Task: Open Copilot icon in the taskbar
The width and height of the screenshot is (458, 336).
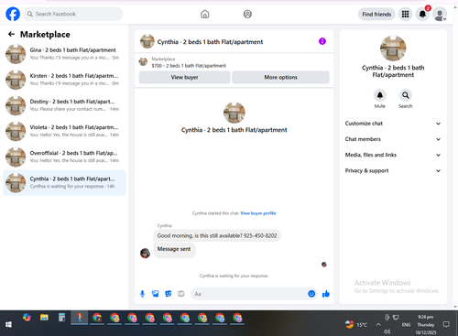Action: pos(27,318)
